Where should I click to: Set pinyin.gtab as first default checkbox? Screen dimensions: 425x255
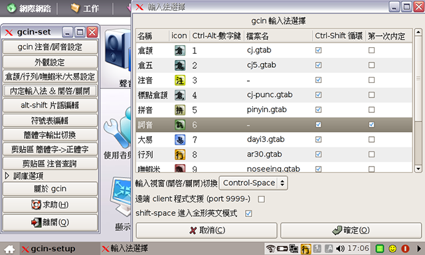(372, 110)
